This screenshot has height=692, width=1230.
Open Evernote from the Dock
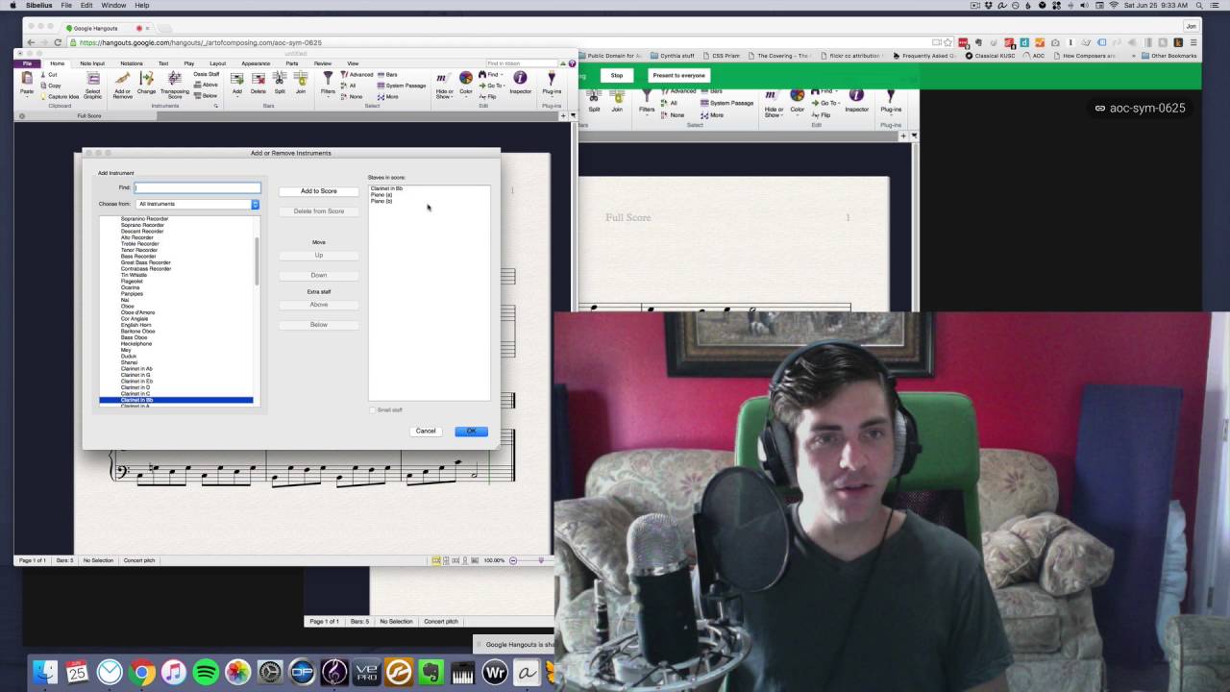[430, 672]
